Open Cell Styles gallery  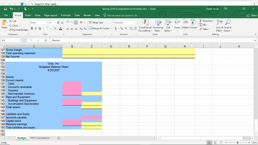(168, 26)
